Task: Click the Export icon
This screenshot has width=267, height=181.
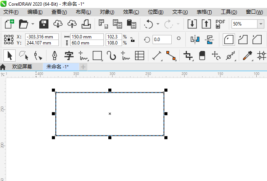Action: (206, 24)
